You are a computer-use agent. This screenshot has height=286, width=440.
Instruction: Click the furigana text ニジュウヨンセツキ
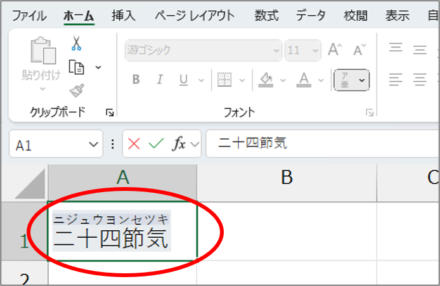[111, 219]
